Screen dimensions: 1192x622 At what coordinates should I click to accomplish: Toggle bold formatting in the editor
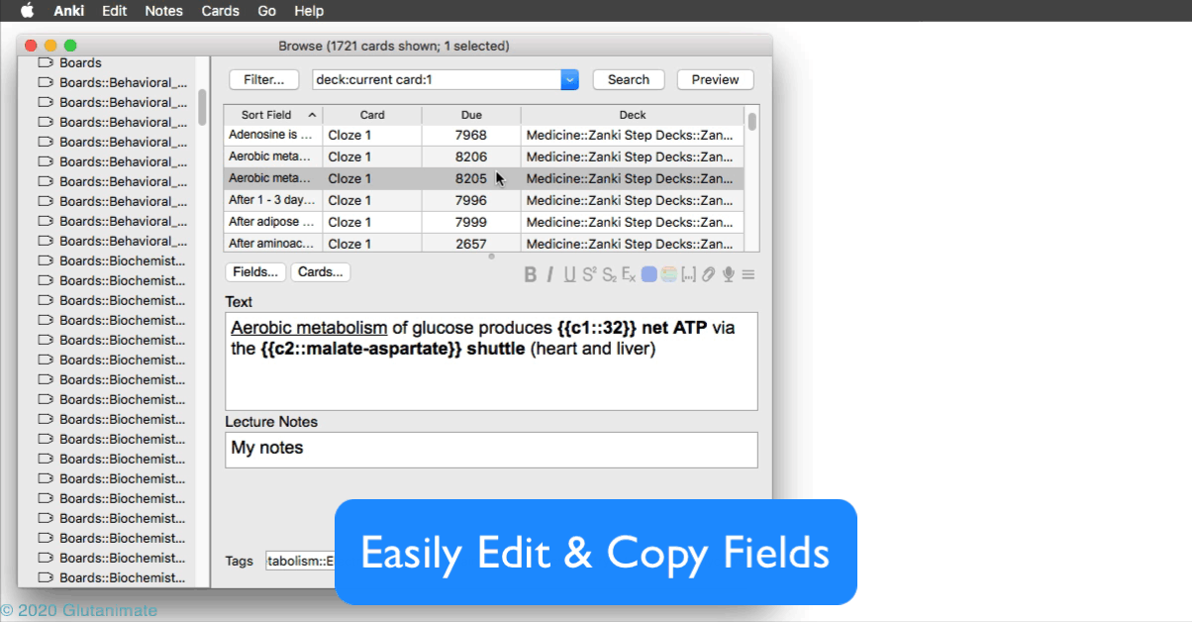click(x=532, y=274)
